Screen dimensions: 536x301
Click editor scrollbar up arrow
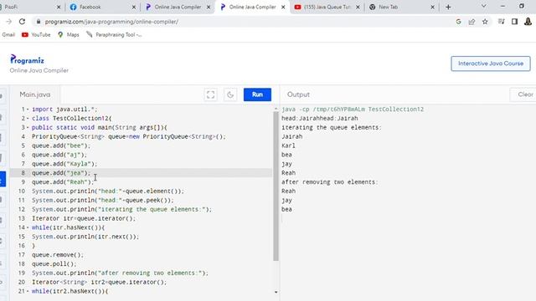(276, 109)
